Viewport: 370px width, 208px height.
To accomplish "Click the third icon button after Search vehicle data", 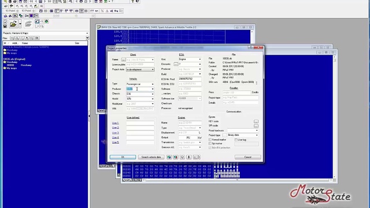I will 182,157.
